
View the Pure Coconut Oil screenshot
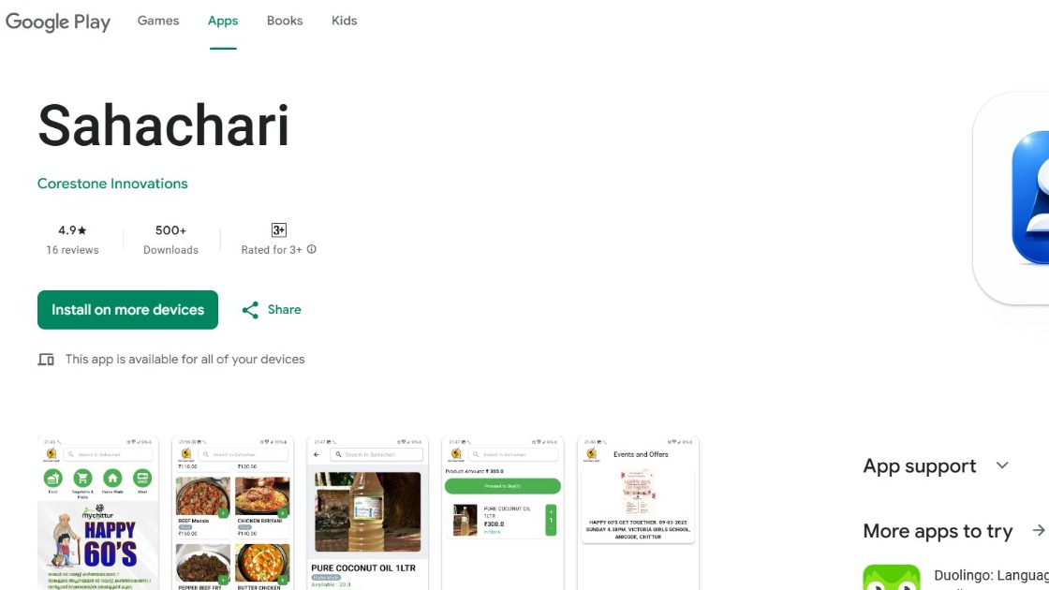(367, 513)
